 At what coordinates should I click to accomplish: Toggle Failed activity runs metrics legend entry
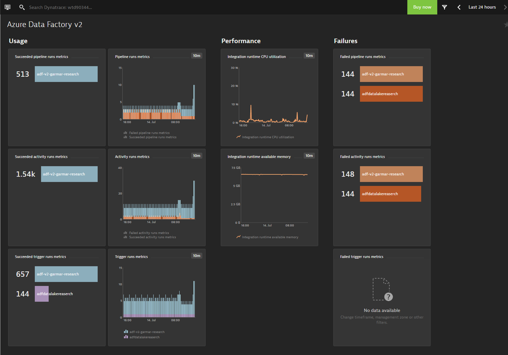147,233
